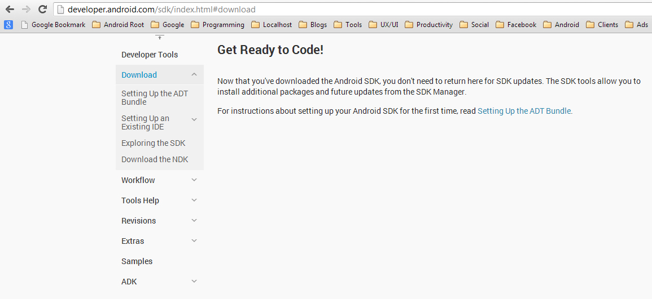Expand the Tools Help section chevron
The image size is (652, 299).
tap(194, 200)
